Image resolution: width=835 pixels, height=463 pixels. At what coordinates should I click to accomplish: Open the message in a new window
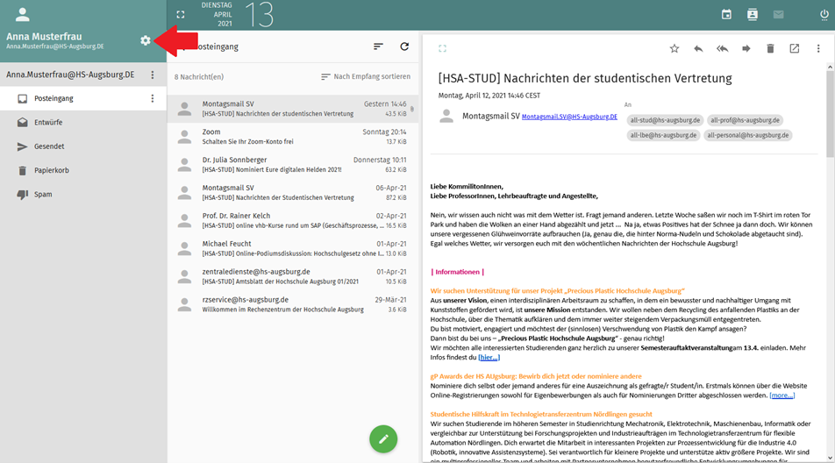[x=794, y=49]
